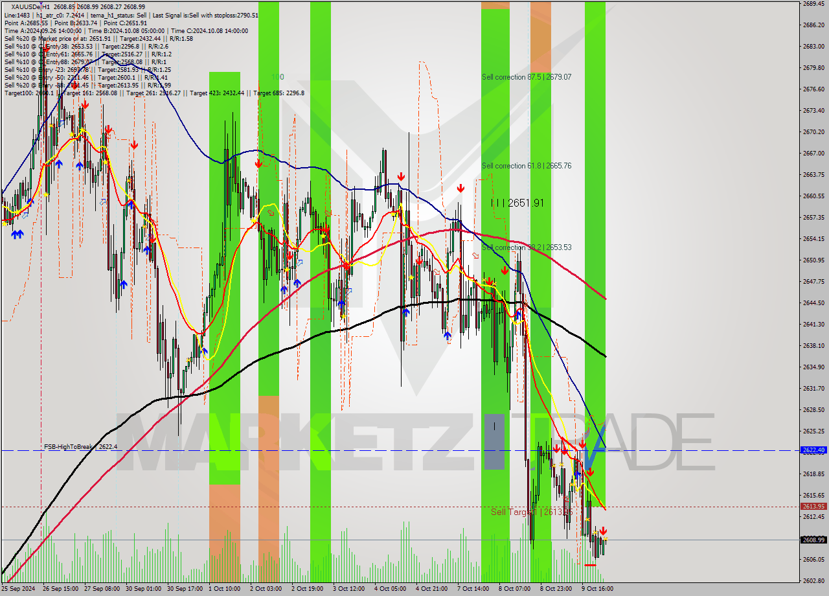Click the '| | | 2651.91' chart label
This screenshot has height=596, width=829.
click(x=517, y=203)
